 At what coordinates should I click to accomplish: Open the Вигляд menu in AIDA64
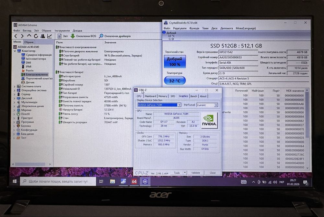click(x=27, y=30)
